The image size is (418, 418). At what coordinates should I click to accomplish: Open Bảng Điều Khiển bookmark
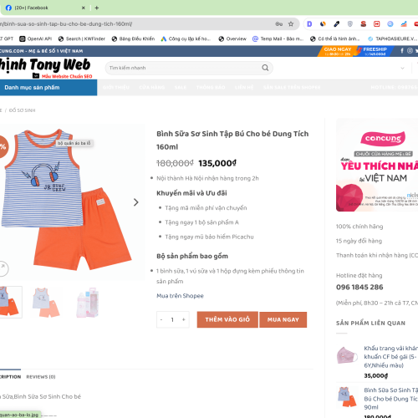coord(133,38)
